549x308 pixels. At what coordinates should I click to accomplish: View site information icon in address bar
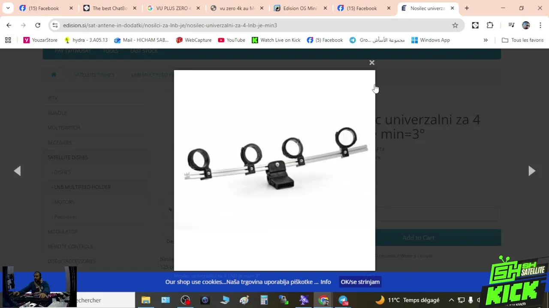pos(55,25)
